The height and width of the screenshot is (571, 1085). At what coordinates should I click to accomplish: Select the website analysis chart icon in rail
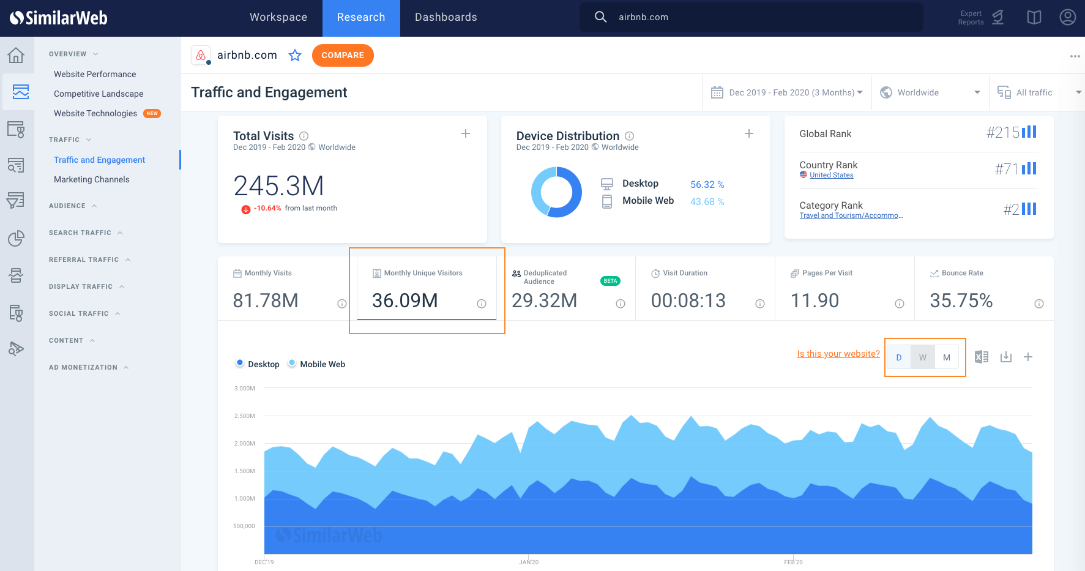click(20, 92)
